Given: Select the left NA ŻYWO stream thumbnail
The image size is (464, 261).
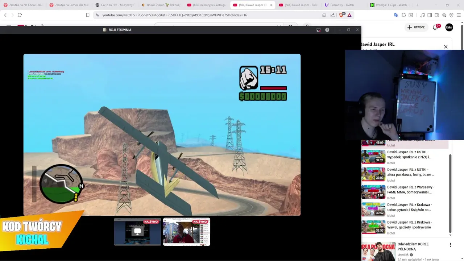Looking at the screenshot, I should [137, 232].
